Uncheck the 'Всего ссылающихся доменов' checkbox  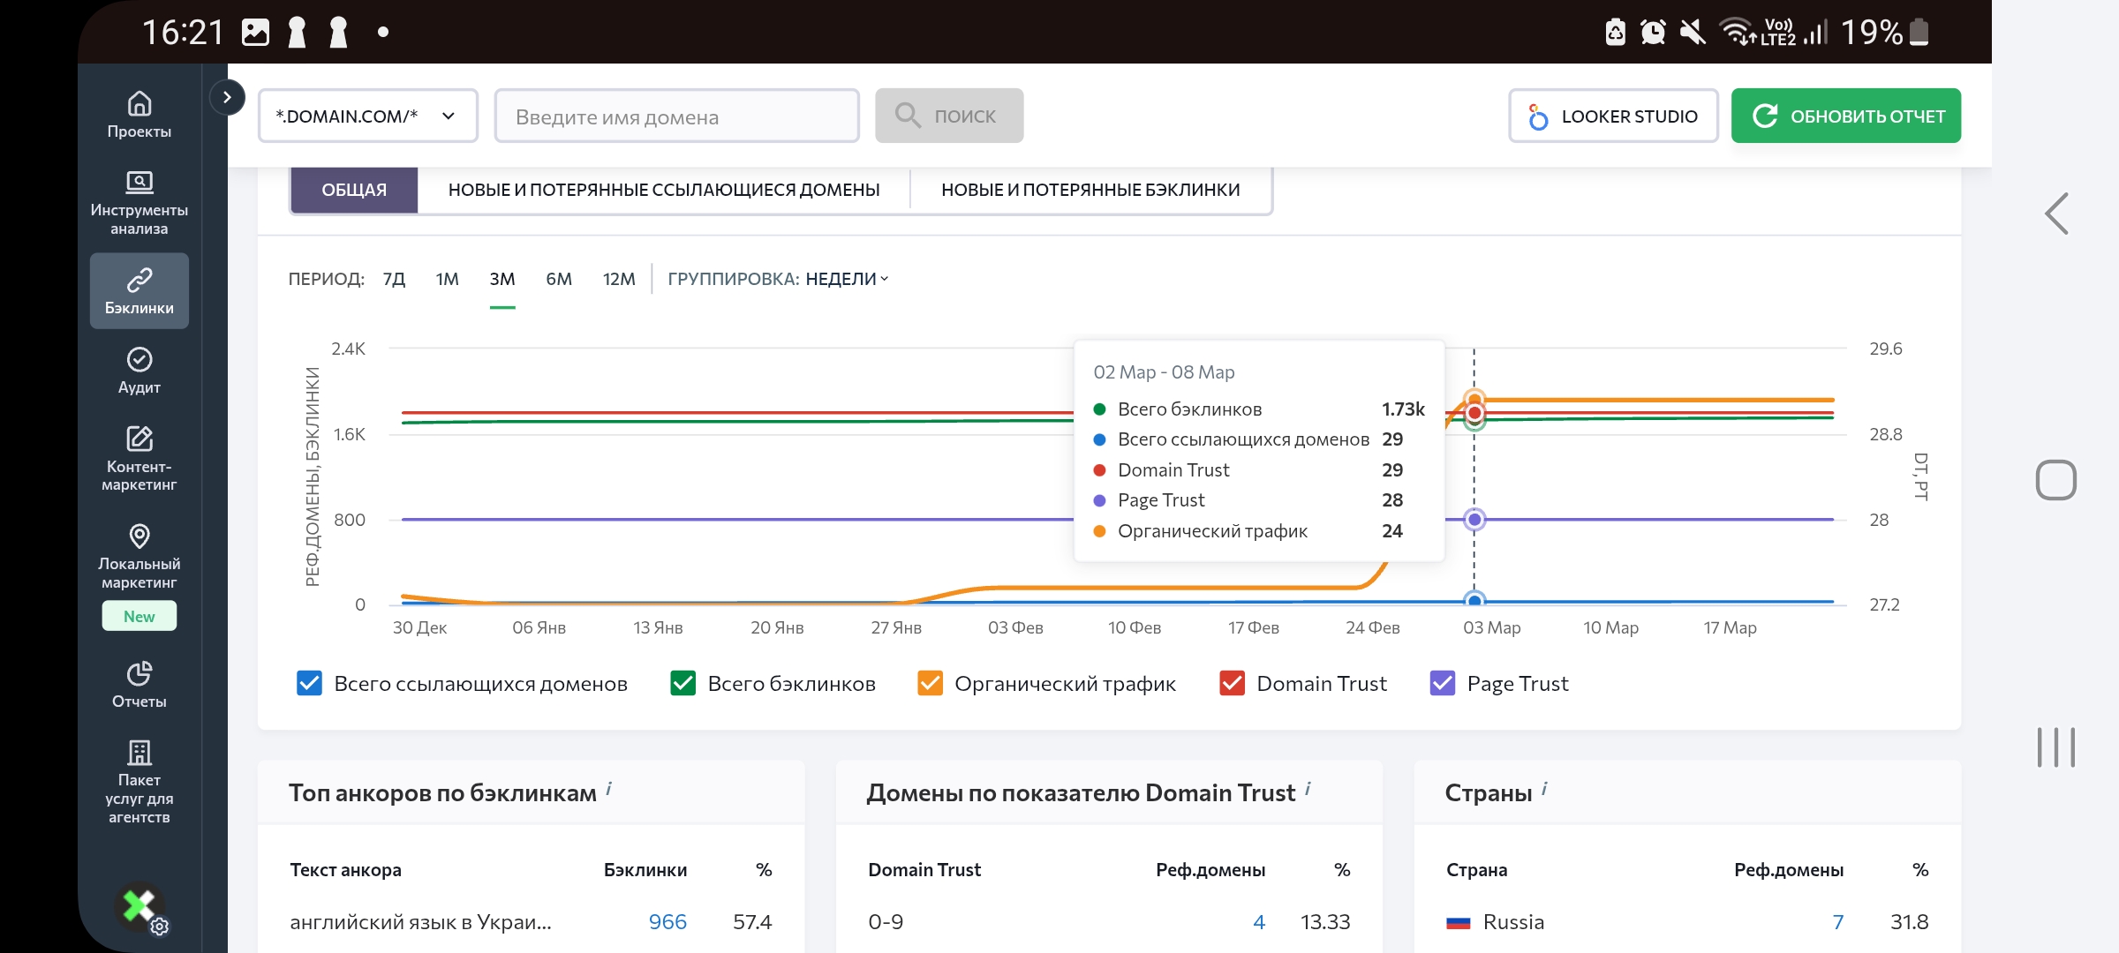tap(310, 684)
